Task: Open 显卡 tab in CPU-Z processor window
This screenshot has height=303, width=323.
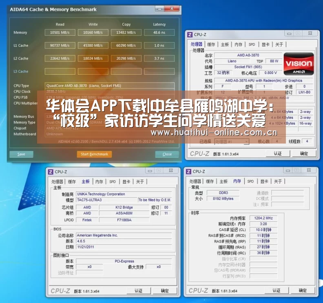Action: point(265,44)
